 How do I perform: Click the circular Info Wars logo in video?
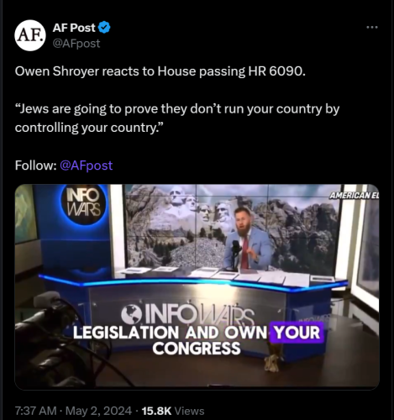(84, 202)
